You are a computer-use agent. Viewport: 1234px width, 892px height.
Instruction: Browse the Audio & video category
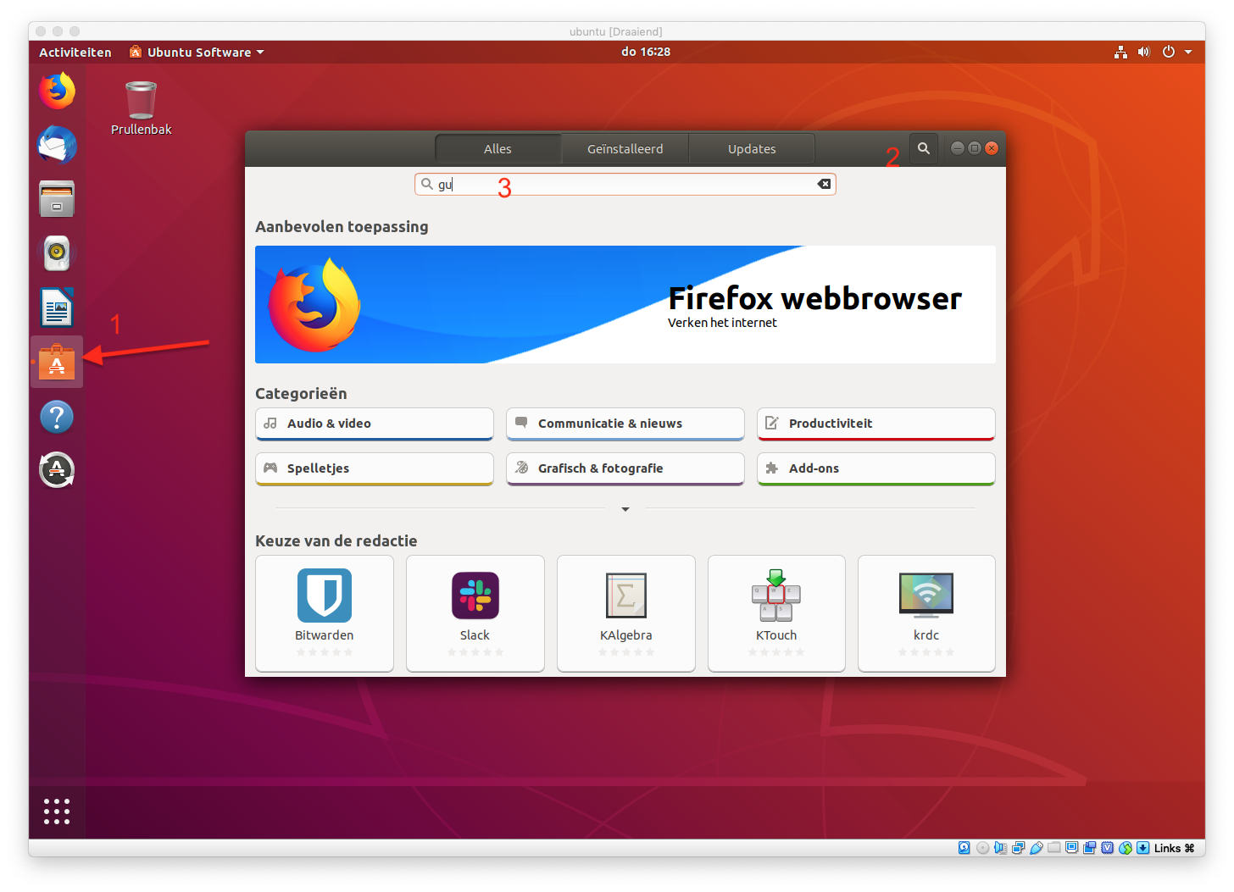[x=374, y=424]
